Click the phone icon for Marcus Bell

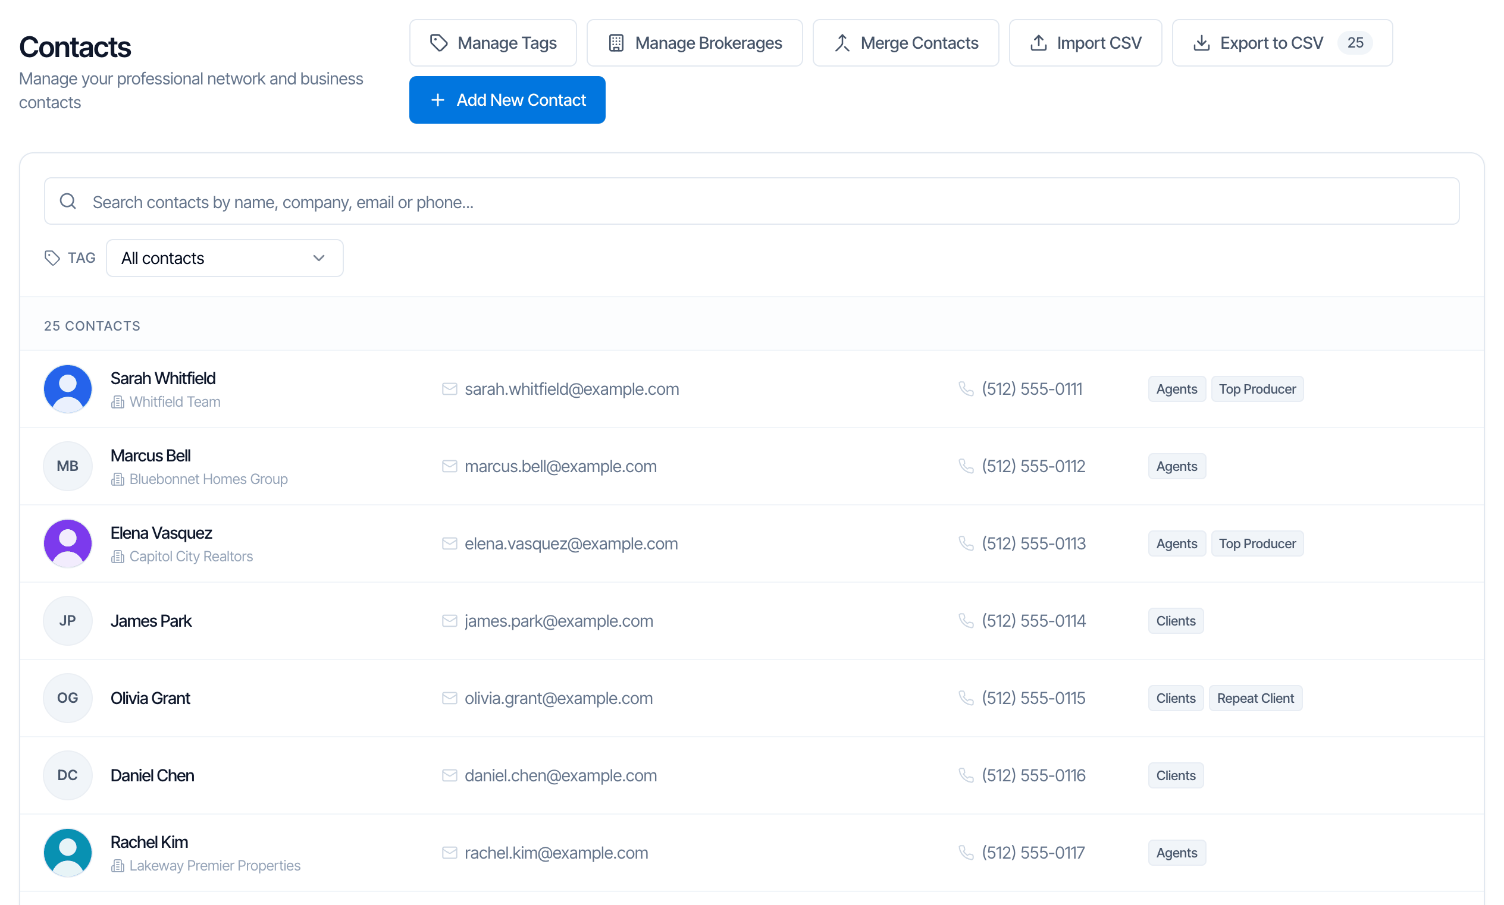click(966, 466)
